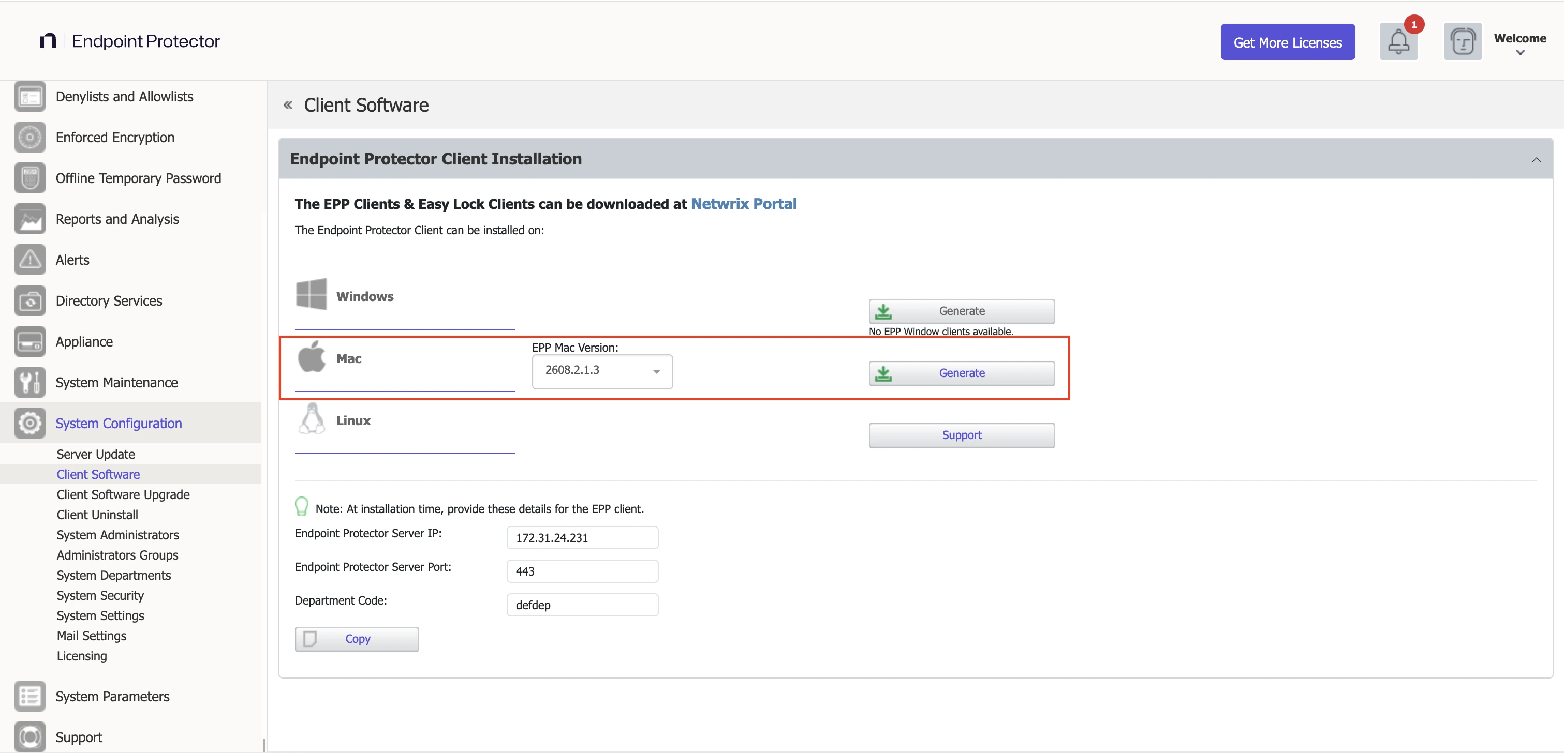Click the System Parameters list icon
This screenshot has height=753, width=1564.
point(29,696)
